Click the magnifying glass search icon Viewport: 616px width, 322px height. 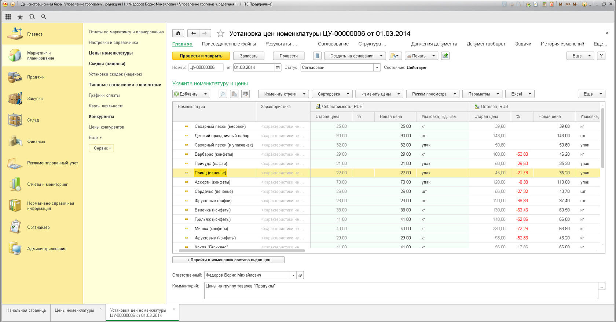pos(44,17)
